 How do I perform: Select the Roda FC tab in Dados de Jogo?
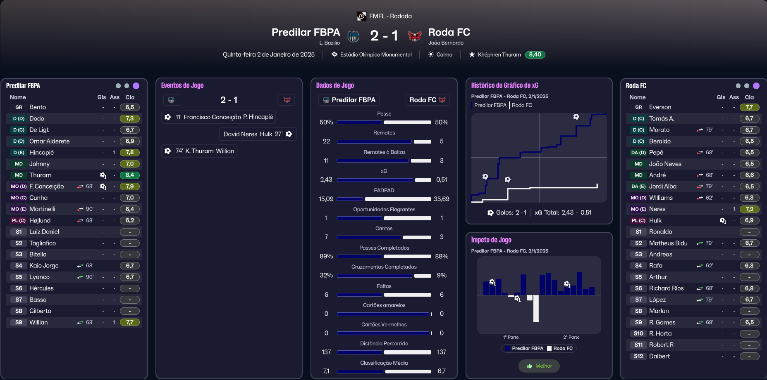[x=427, y=100]
